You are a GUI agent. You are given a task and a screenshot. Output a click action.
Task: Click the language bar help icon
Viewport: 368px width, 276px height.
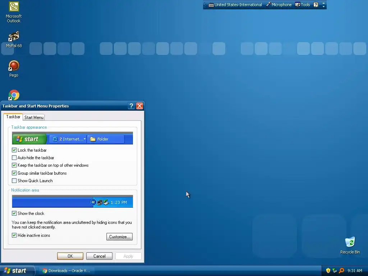[316, 5]
